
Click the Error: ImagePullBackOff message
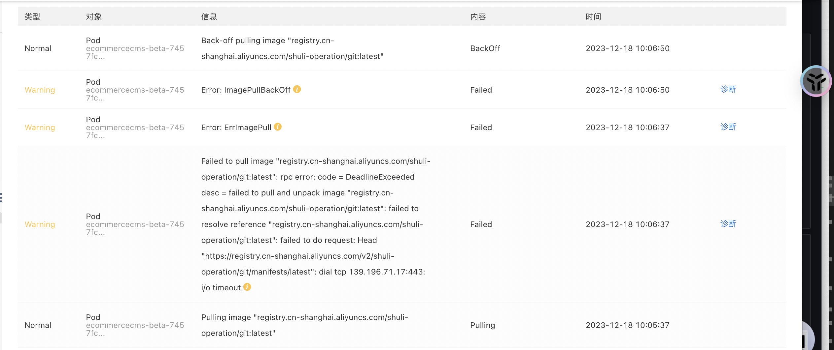pyautogui.click(x=246, y=90)
